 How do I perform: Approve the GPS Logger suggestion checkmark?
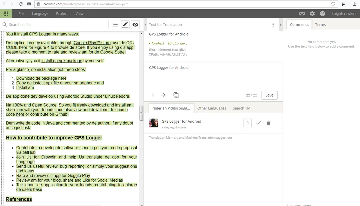tap(259, 123)
